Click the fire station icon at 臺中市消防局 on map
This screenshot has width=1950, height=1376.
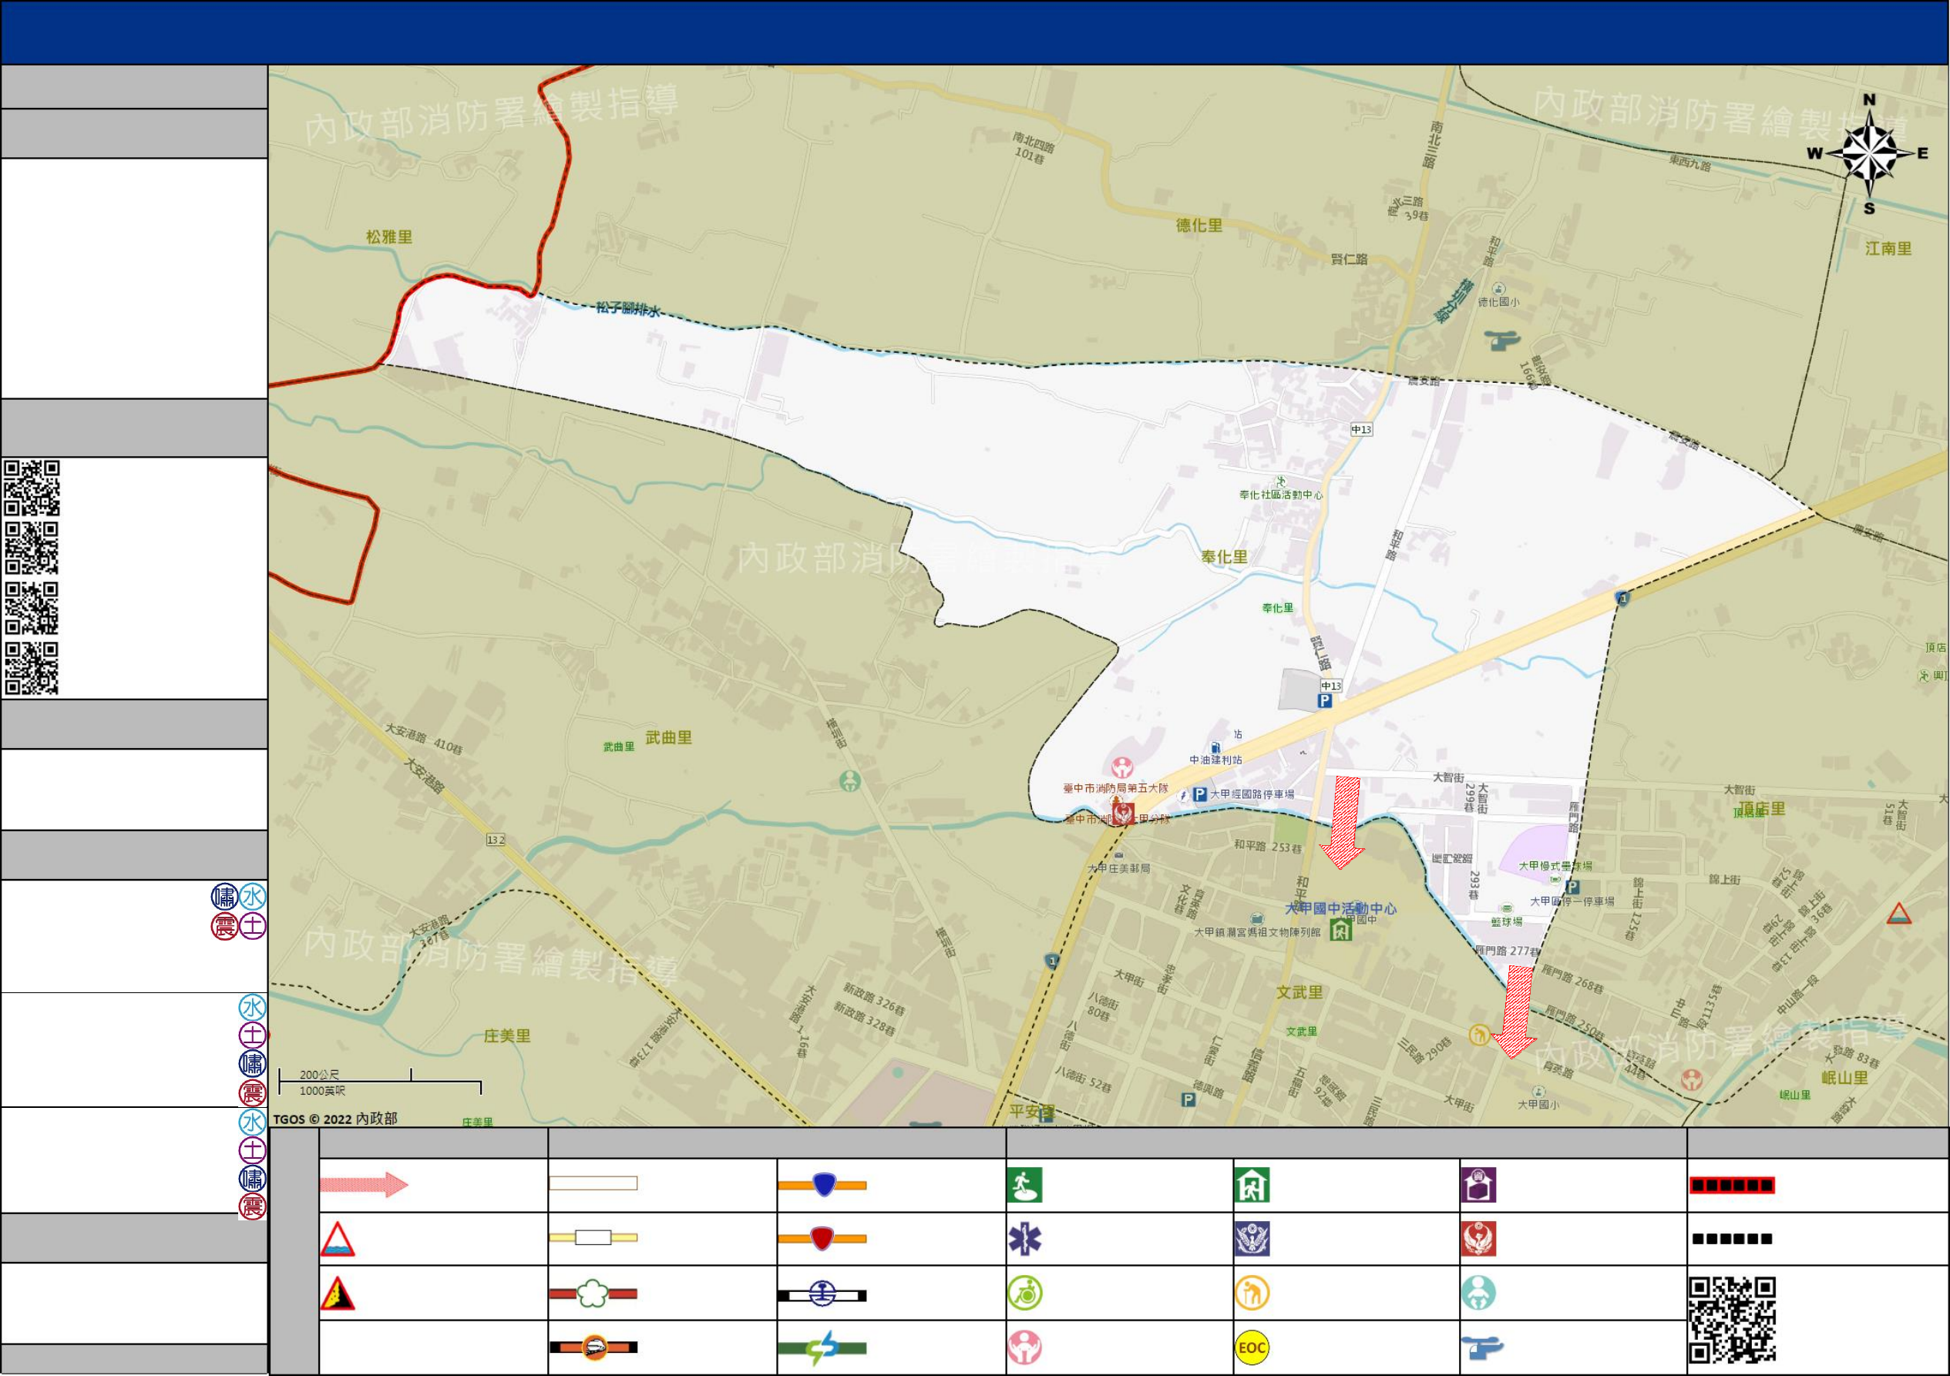pyautogui.click(x=1125, y=815)
